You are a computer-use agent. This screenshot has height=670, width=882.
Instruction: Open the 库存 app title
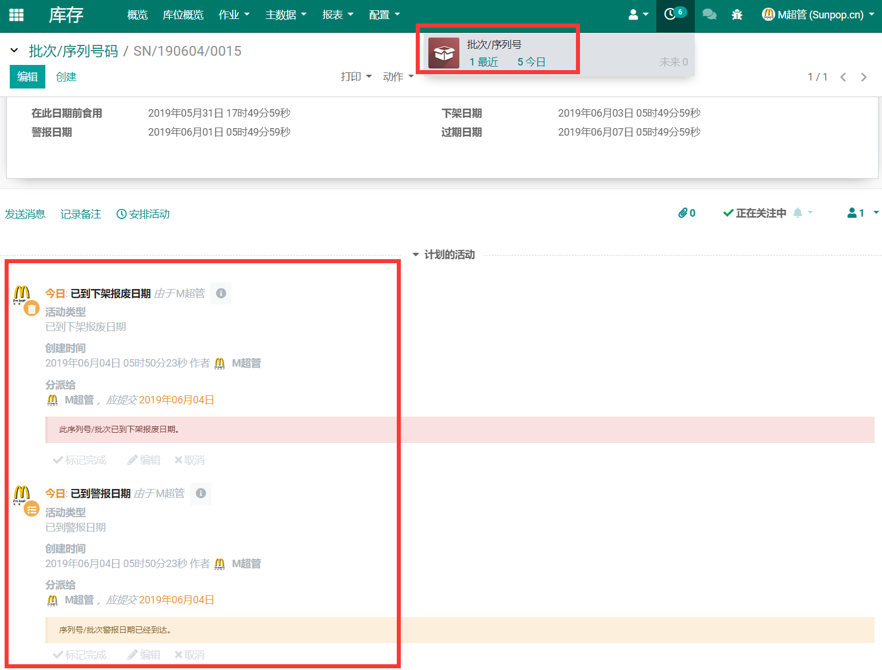point(66,15)
